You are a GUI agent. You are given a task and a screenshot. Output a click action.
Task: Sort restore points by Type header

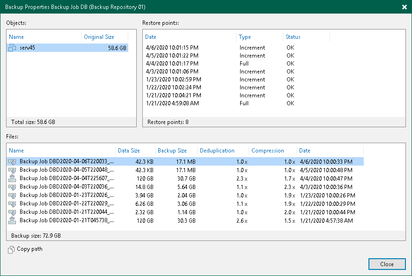245,37
